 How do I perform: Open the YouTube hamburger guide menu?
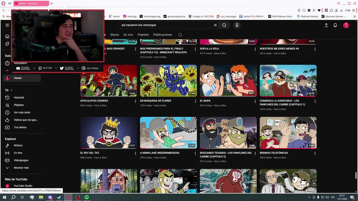pyautogui.click(x=7, y=25)
